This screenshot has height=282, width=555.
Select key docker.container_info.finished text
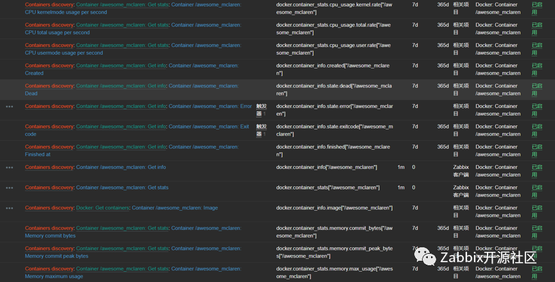click(333, 151)
